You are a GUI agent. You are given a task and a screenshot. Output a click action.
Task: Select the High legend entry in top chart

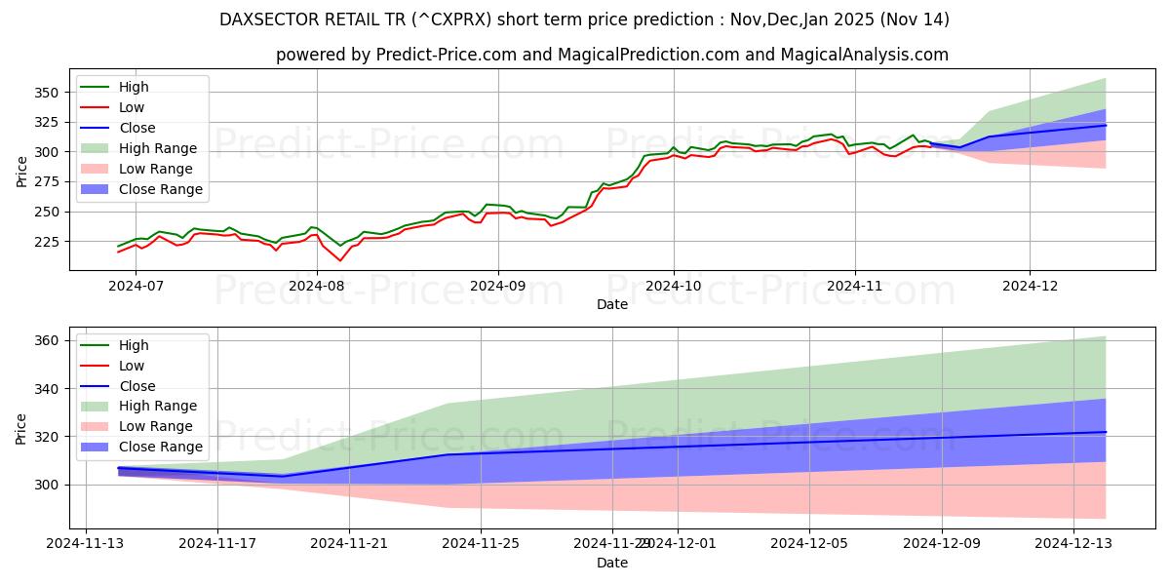(132, 87)
